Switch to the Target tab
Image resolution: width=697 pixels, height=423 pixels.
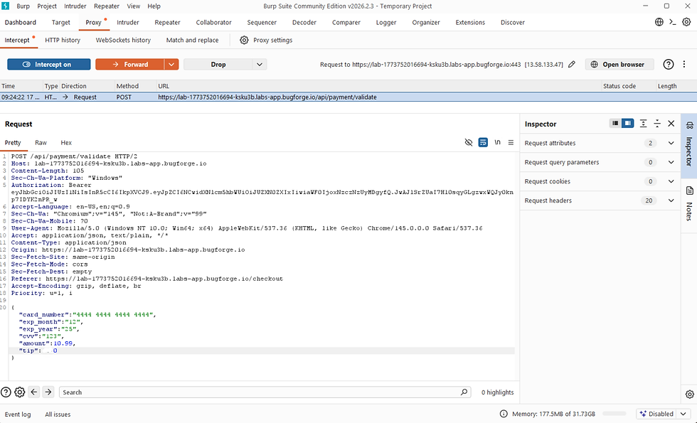(61, 22)
